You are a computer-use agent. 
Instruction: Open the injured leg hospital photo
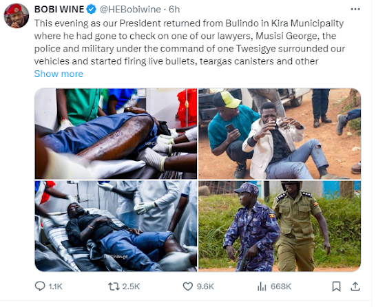pos(116,134)
